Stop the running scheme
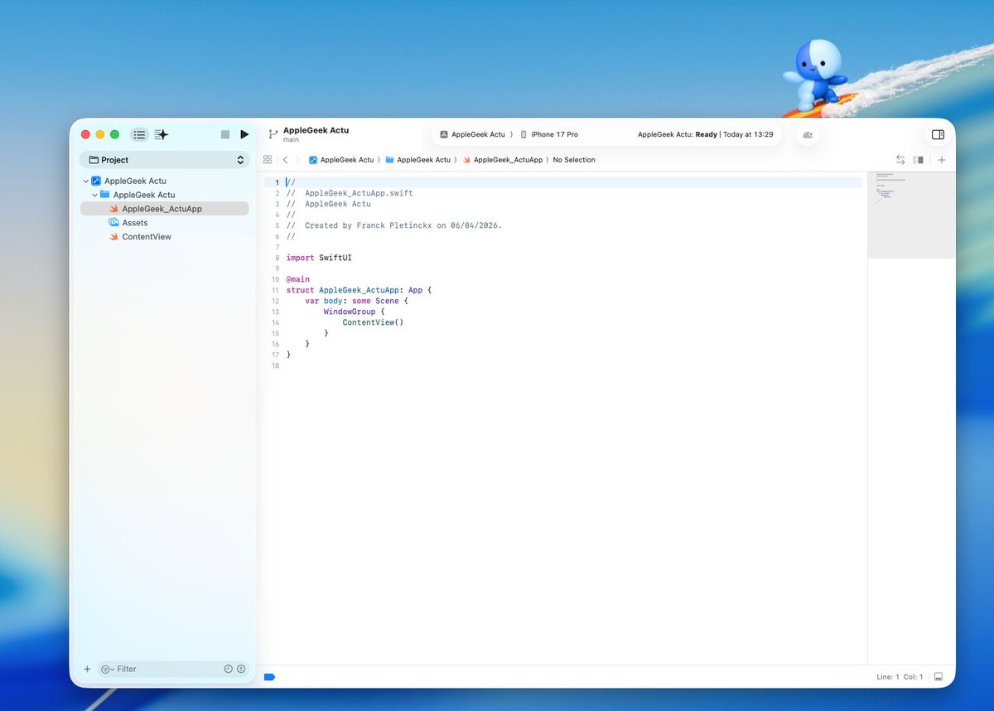 coord(225,134)
